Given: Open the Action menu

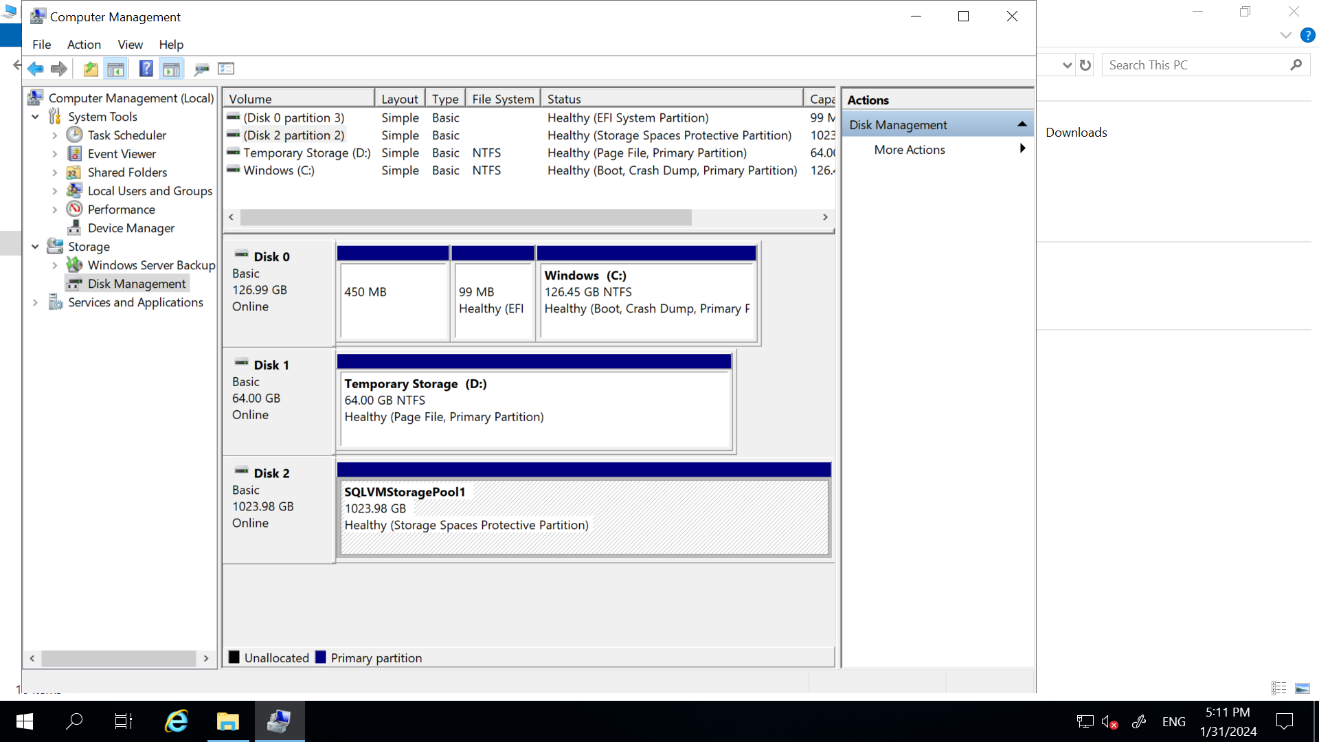Looking at the screenshot, I should point(83,45).
